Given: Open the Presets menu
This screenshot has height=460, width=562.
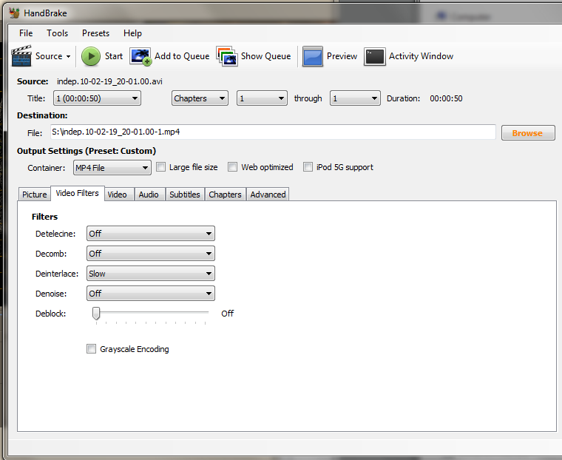Looking at the screenshot, I should [95, 33].
